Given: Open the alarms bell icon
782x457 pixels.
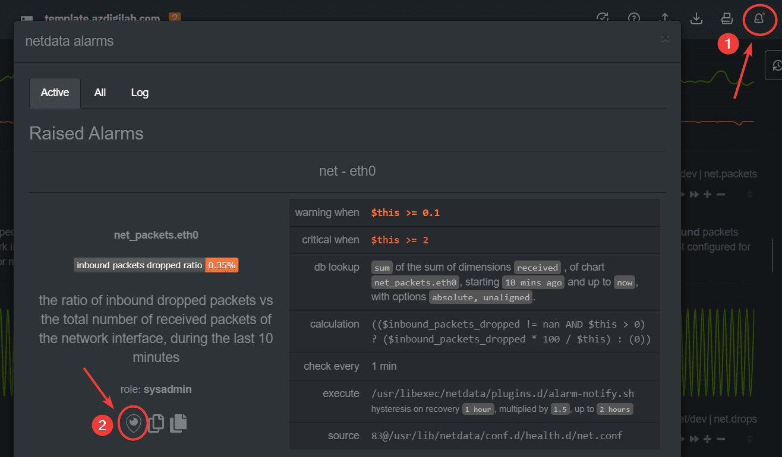Looking at the screenshot, I should 758,18.
